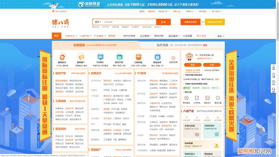This screenshot has width=279, height=157.
Task: Click the user profile icon in right sidebar
Action: 273,67
